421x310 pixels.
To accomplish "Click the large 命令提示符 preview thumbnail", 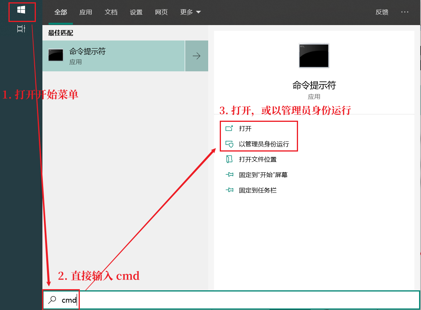I will click(314, 56).
